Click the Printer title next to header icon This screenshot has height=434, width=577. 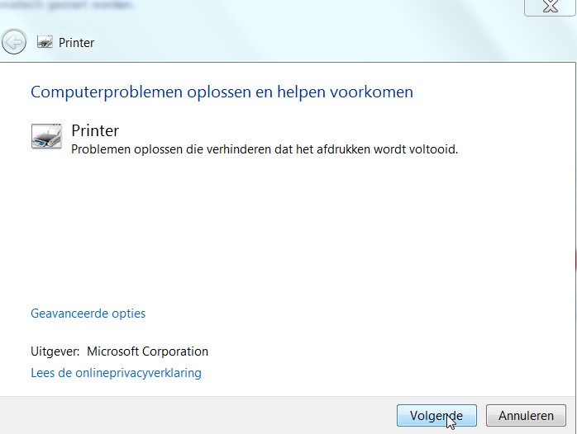point(77,43)
